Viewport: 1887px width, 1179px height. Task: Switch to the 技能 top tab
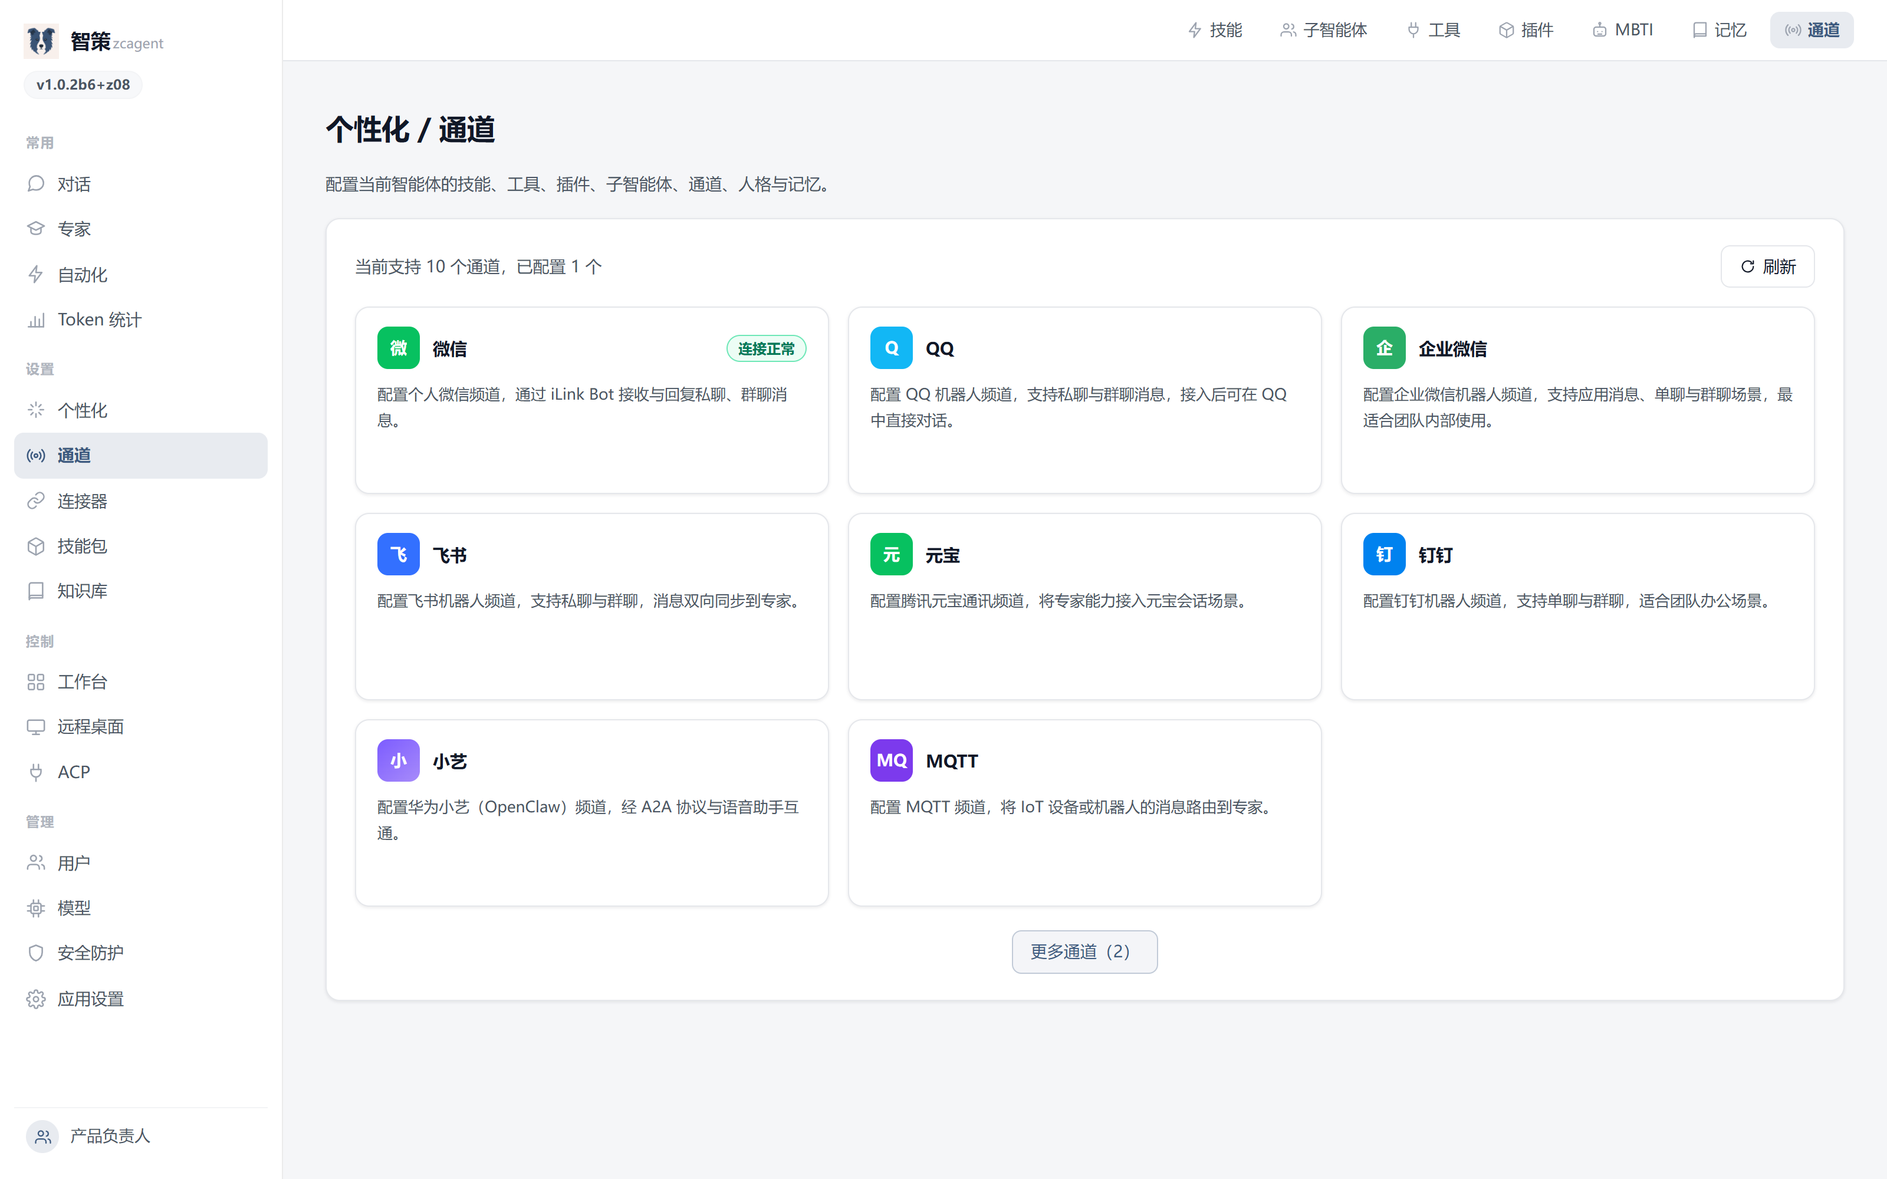point(1215,29)
